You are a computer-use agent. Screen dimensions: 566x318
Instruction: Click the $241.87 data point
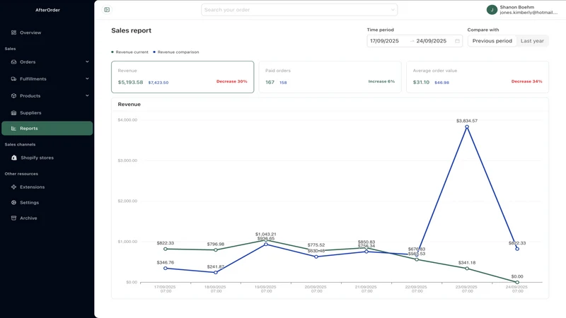point(216,273)
